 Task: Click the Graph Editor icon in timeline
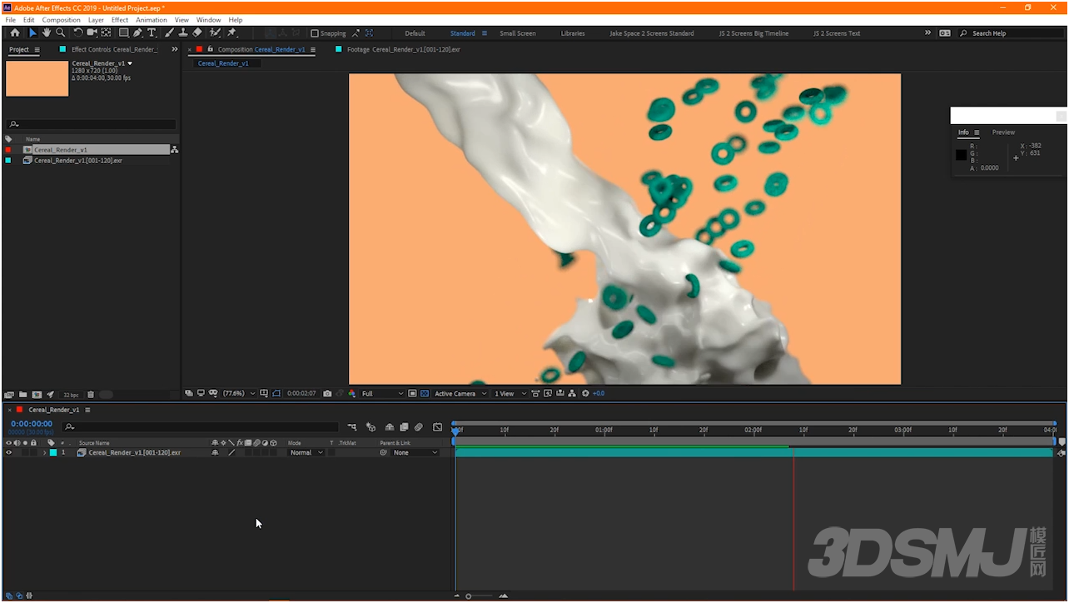[438, 427]
